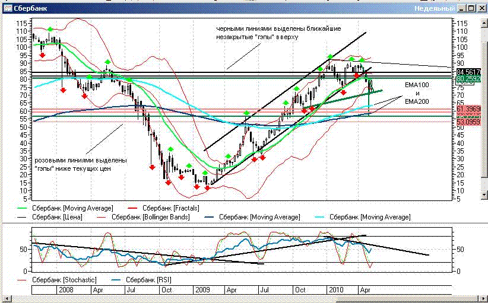This screenshot has height=303, width=488.
Task: Select the cyan Сбербанк [Moving Average] legend entry
Action: [x=362, y=217]
